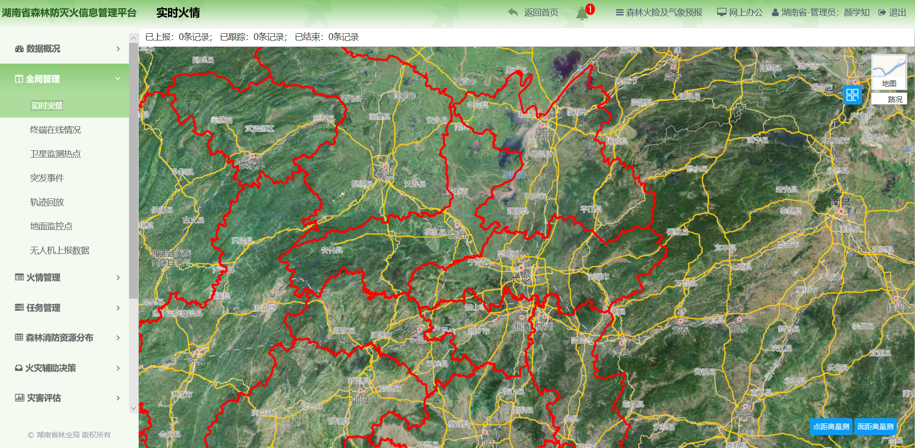
Task: Click the 面距离量测 button
Action: pos(875,426)
